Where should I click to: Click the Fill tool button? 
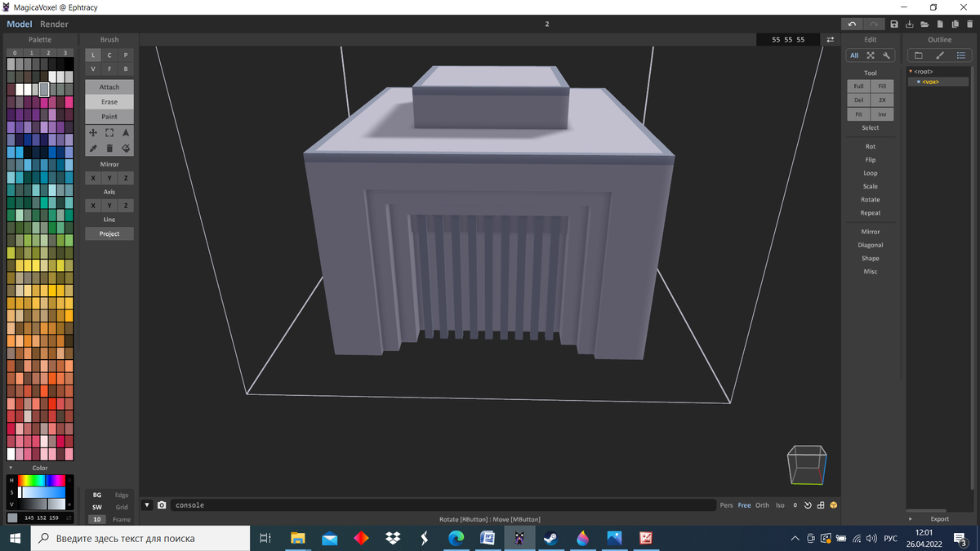point(882,86)
